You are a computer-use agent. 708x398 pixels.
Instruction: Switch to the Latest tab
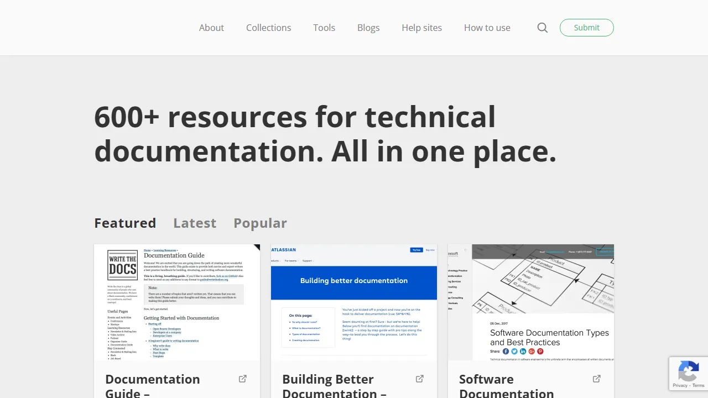[195, 223]
